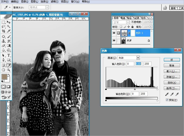Hide the 色阶 1 layer visibility eye
Image resolution: width=184 pixels, height=136 pixels.
click(x=114, y=33)
